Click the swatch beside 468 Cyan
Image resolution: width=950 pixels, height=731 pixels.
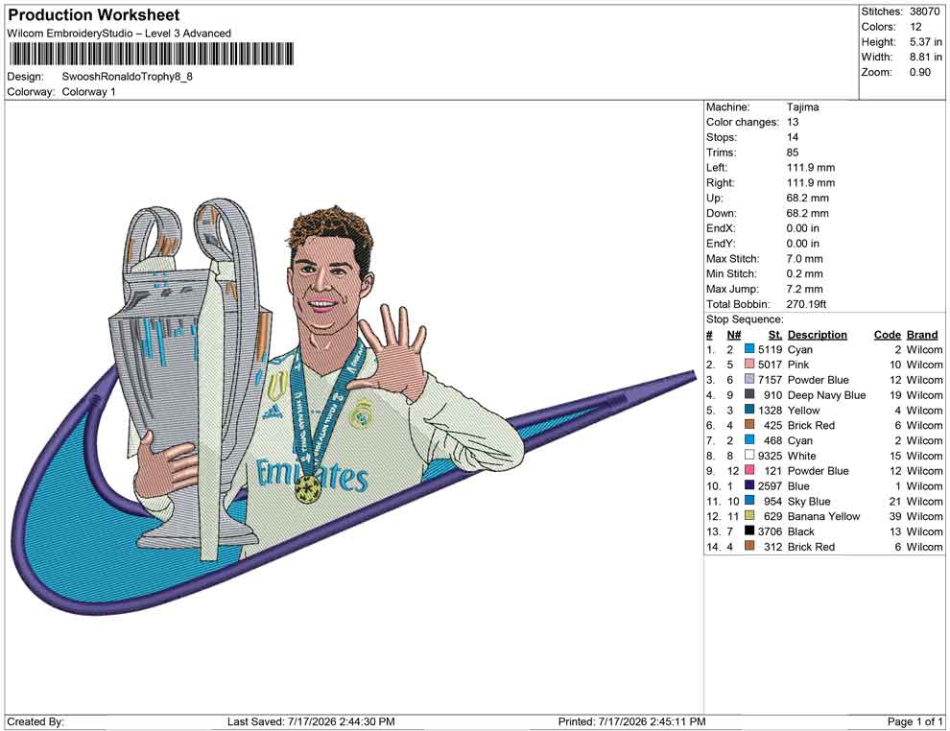click(x=749, y=439)
